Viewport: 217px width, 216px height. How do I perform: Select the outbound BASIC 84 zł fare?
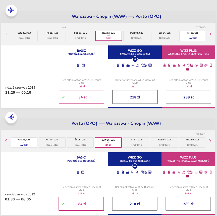pyautogui.click(x=81, y=97)
